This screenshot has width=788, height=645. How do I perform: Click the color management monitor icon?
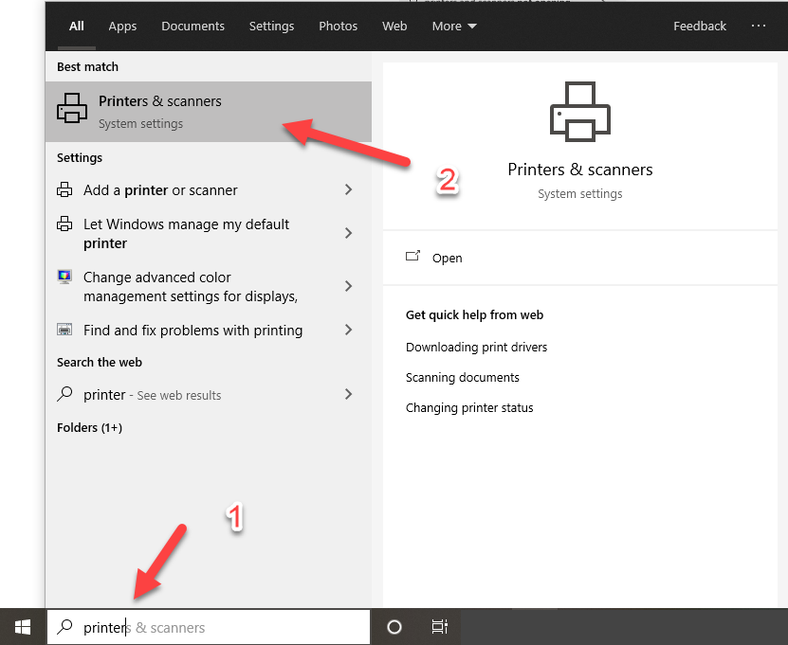pyautogui.click(x=64, y=277)
